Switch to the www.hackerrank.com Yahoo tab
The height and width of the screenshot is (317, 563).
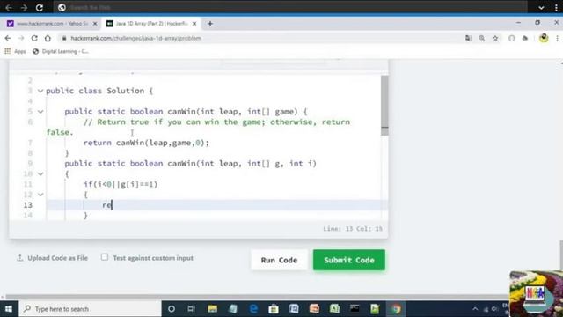(x=52, y=24)
